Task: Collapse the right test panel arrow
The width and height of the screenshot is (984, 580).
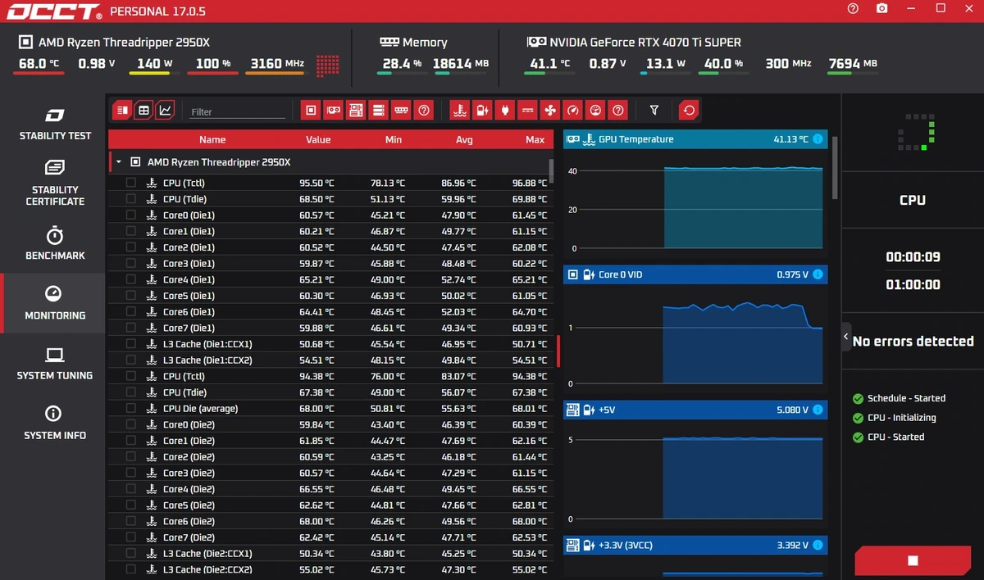Action: click(845, 338)
